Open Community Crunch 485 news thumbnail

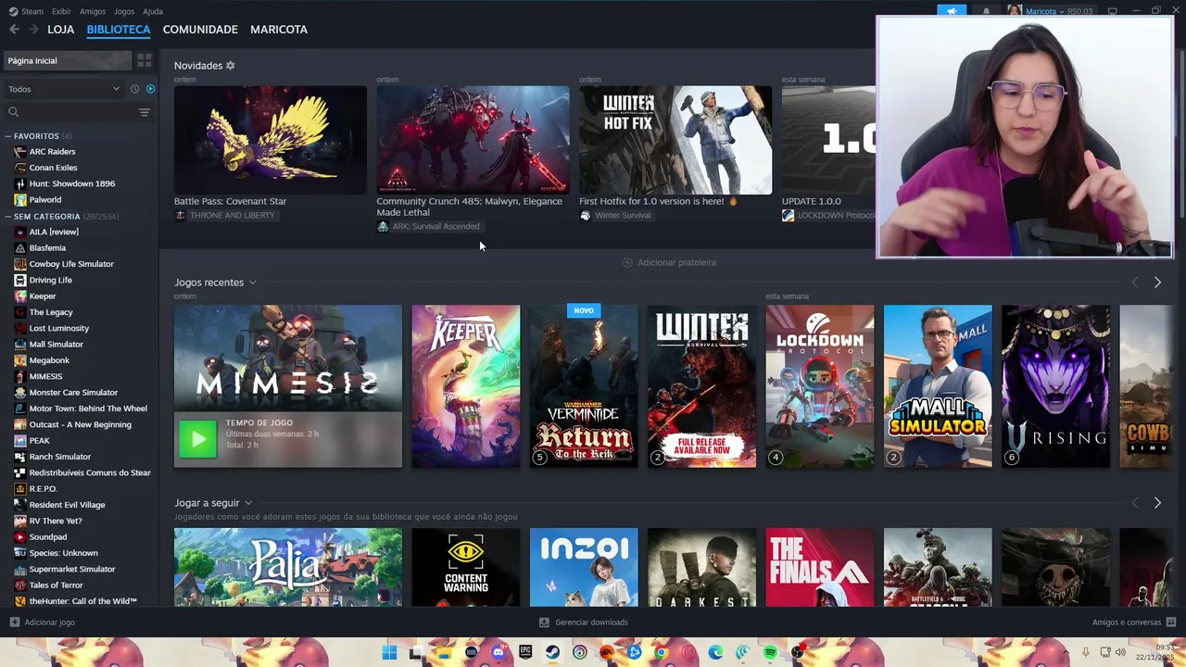(x=473, y=140)
